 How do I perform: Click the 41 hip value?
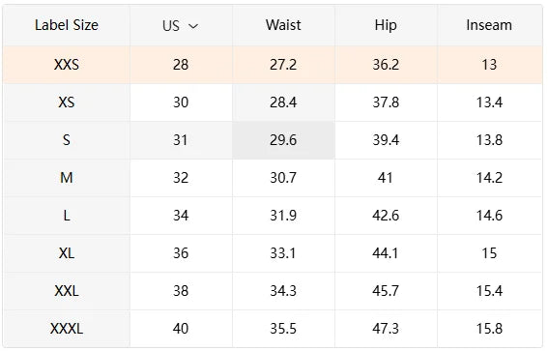[386, 178]
